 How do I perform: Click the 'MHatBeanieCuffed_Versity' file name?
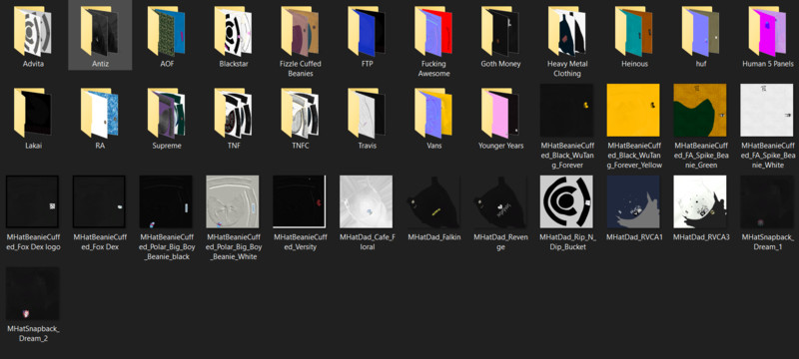pyautogui.click(x=300, y=242)
